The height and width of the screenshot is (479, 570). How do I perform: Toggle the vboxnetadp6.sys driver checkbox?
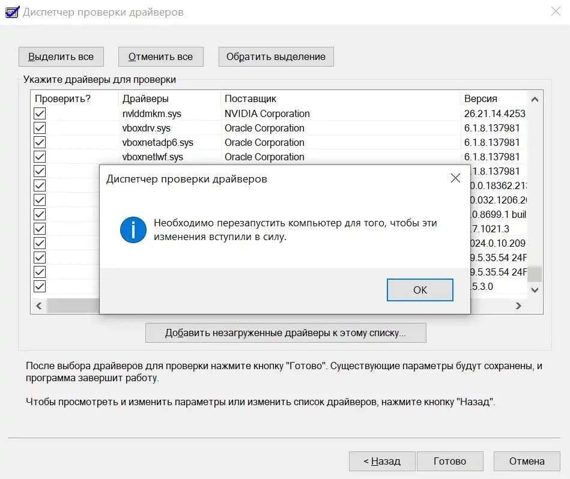40,142
